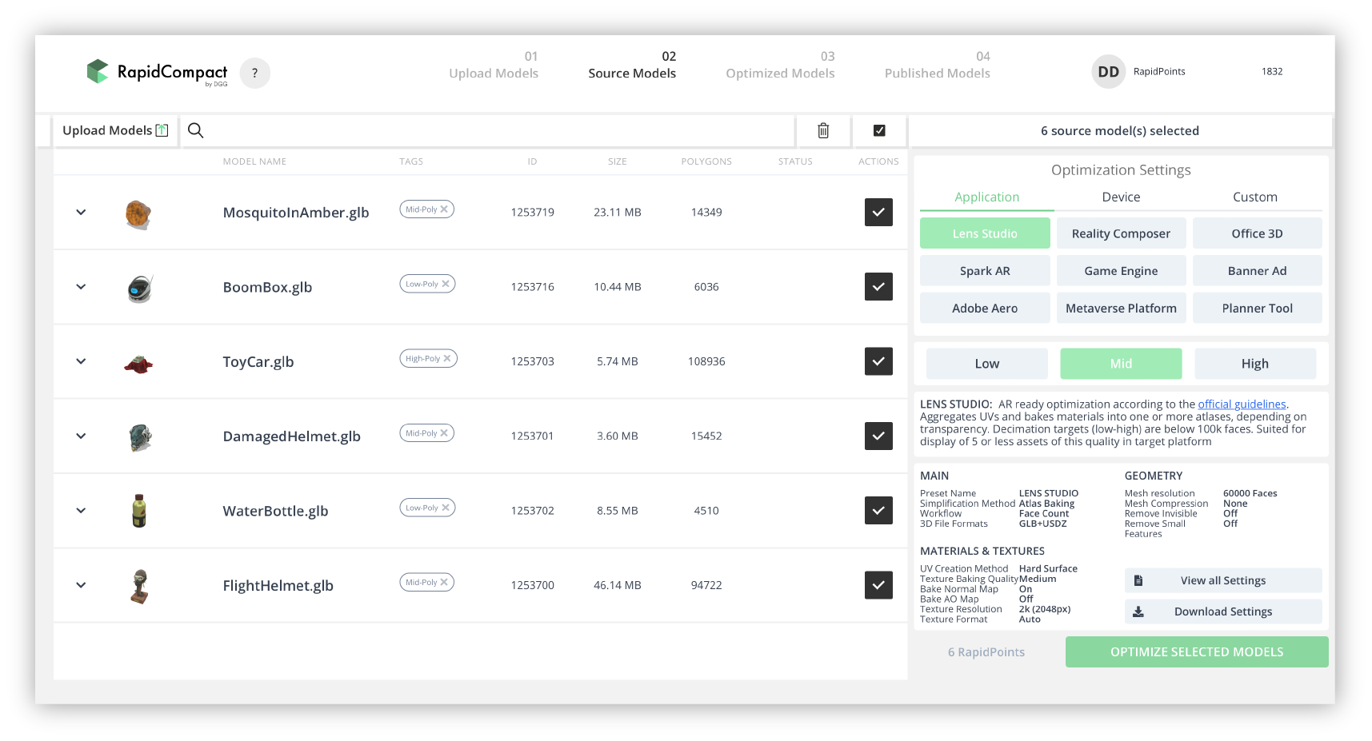Viewport: 1372px width, 741px height.
Task: Switch to the Device settings tab
Action: pos(1121,197)
